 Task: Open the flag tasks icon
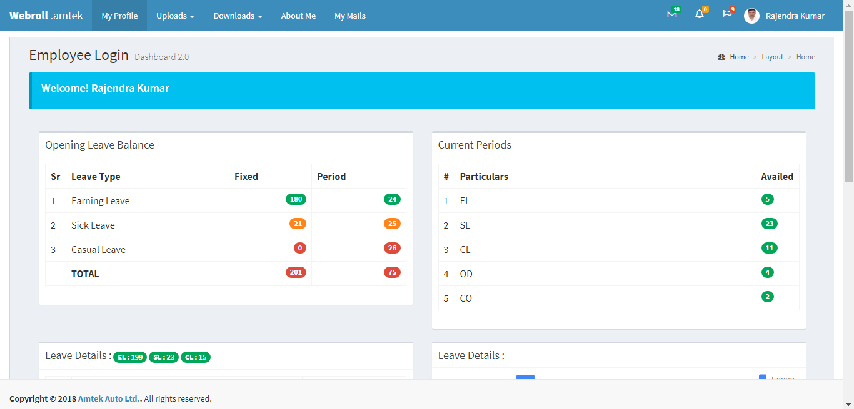pyautogui.click(x=727, y=14)
